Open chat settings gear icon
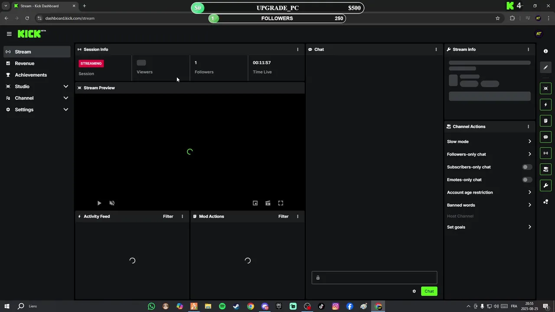Viewport: 555px width, 312px height. coord(414,291)
